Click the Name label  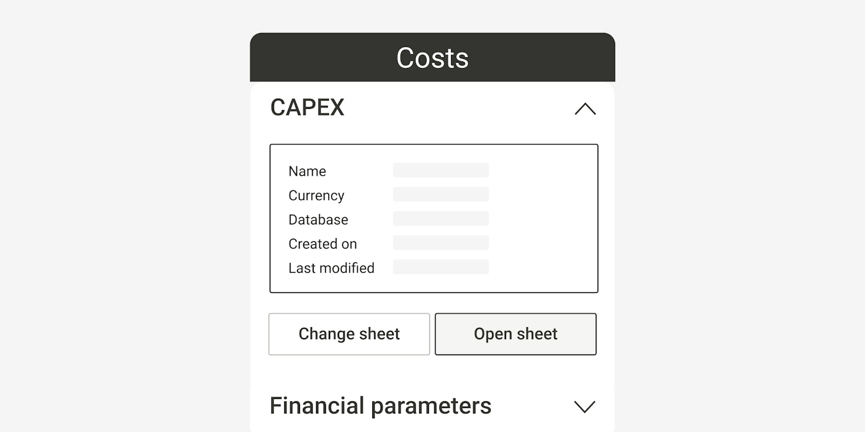(307, 171)
